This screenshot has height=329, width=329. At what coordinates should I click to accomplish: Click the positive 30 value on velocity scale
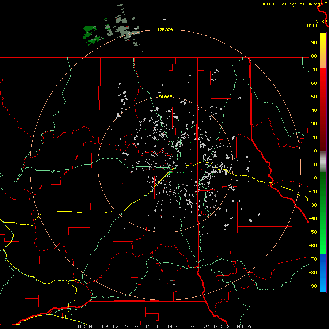point(314,124)
